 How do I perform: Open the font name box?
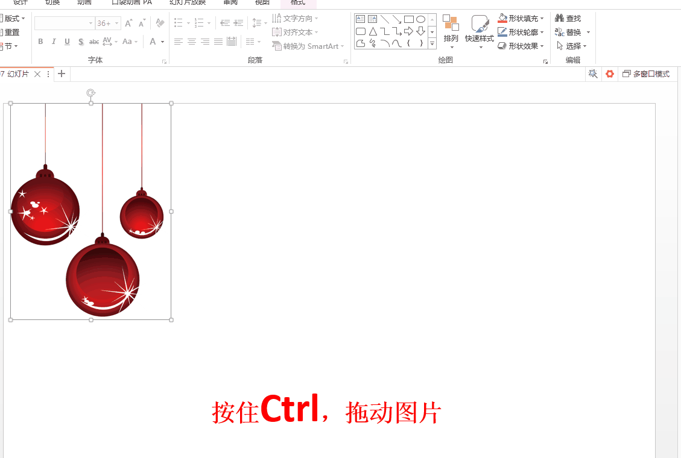[65, 23]
